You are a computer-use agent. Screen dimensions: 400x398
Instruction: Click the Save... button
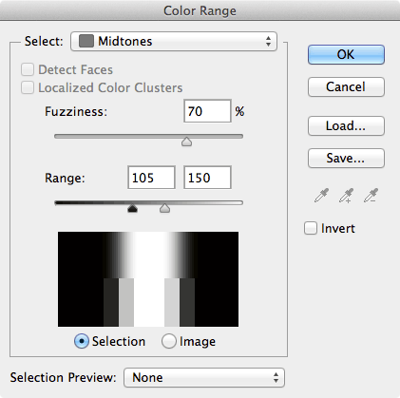tap(346, 158)
